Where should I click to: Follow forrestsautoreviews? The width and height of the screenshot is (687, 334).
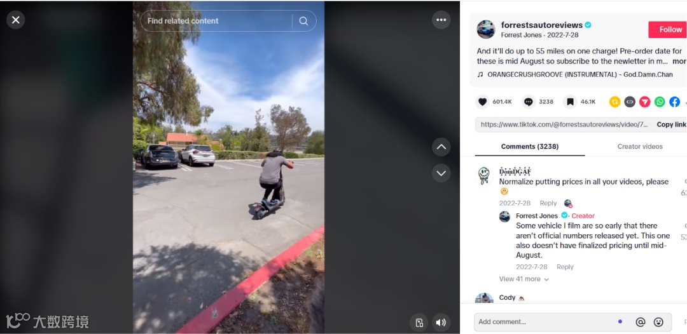tap(668, 30)
